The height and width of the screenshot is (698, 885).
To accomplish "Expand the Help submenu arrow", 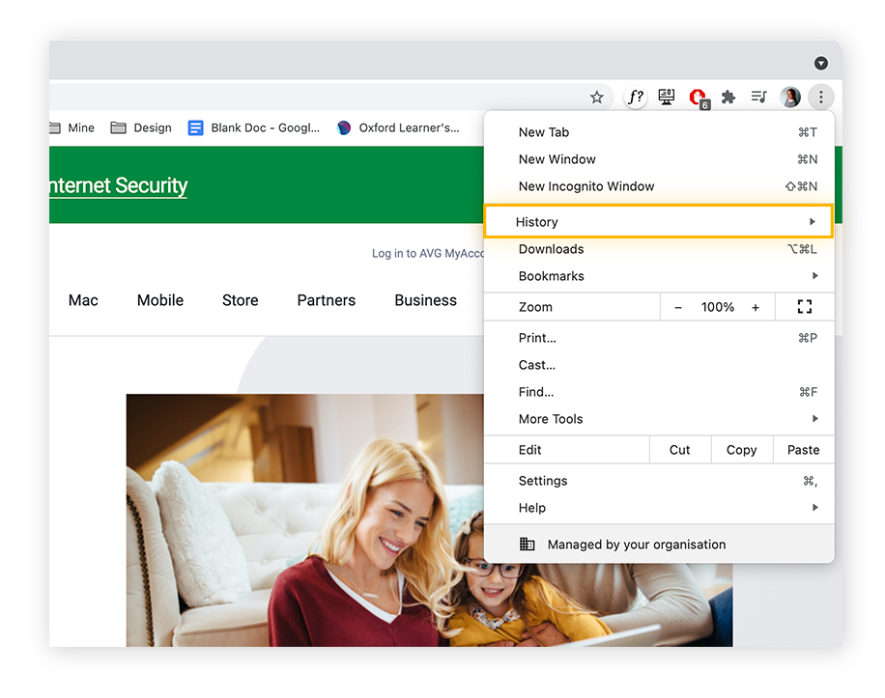I will [x=814, y=508].
